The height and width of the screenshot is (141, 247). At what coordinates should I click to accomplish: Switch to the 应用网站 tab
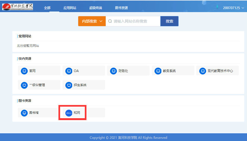pyautogui.click(x=70, y=8)
